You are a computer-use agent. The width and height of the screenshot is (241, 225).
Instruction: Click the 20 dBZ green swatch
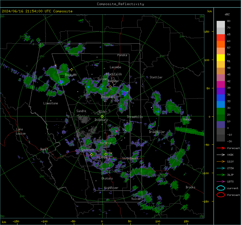(221, 111)
